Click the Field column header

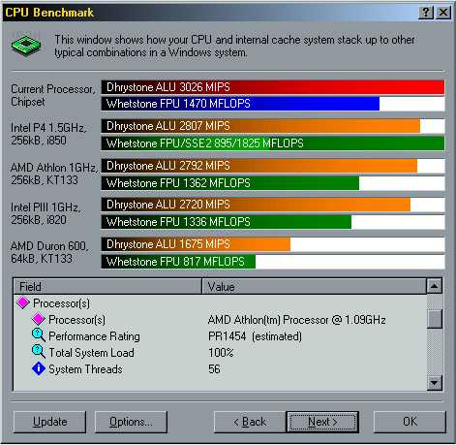tap(107, 287)
